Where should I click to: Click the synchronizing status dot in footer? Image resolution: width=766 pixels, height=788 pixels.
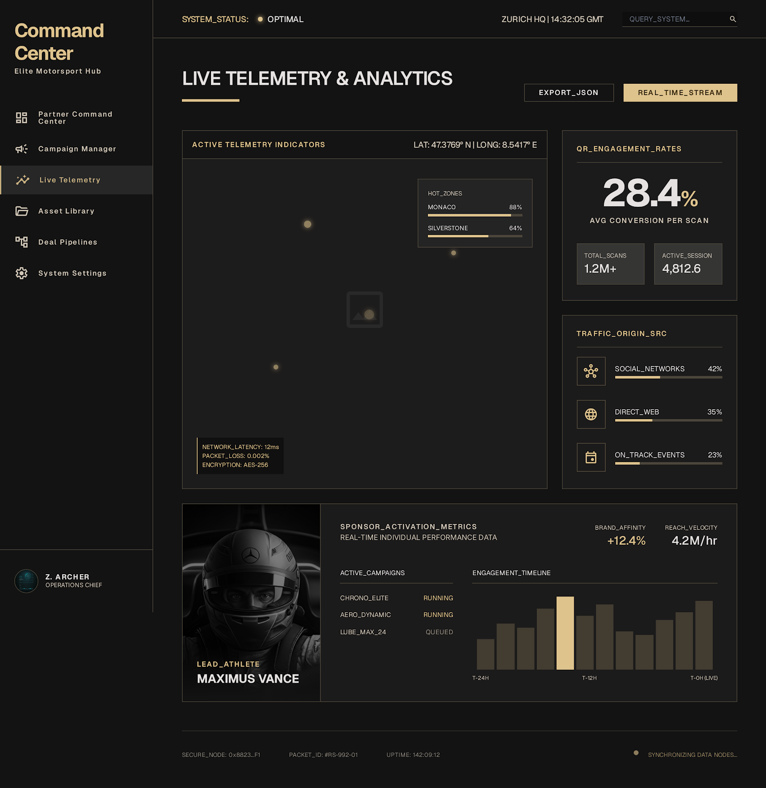coord(636,753)
